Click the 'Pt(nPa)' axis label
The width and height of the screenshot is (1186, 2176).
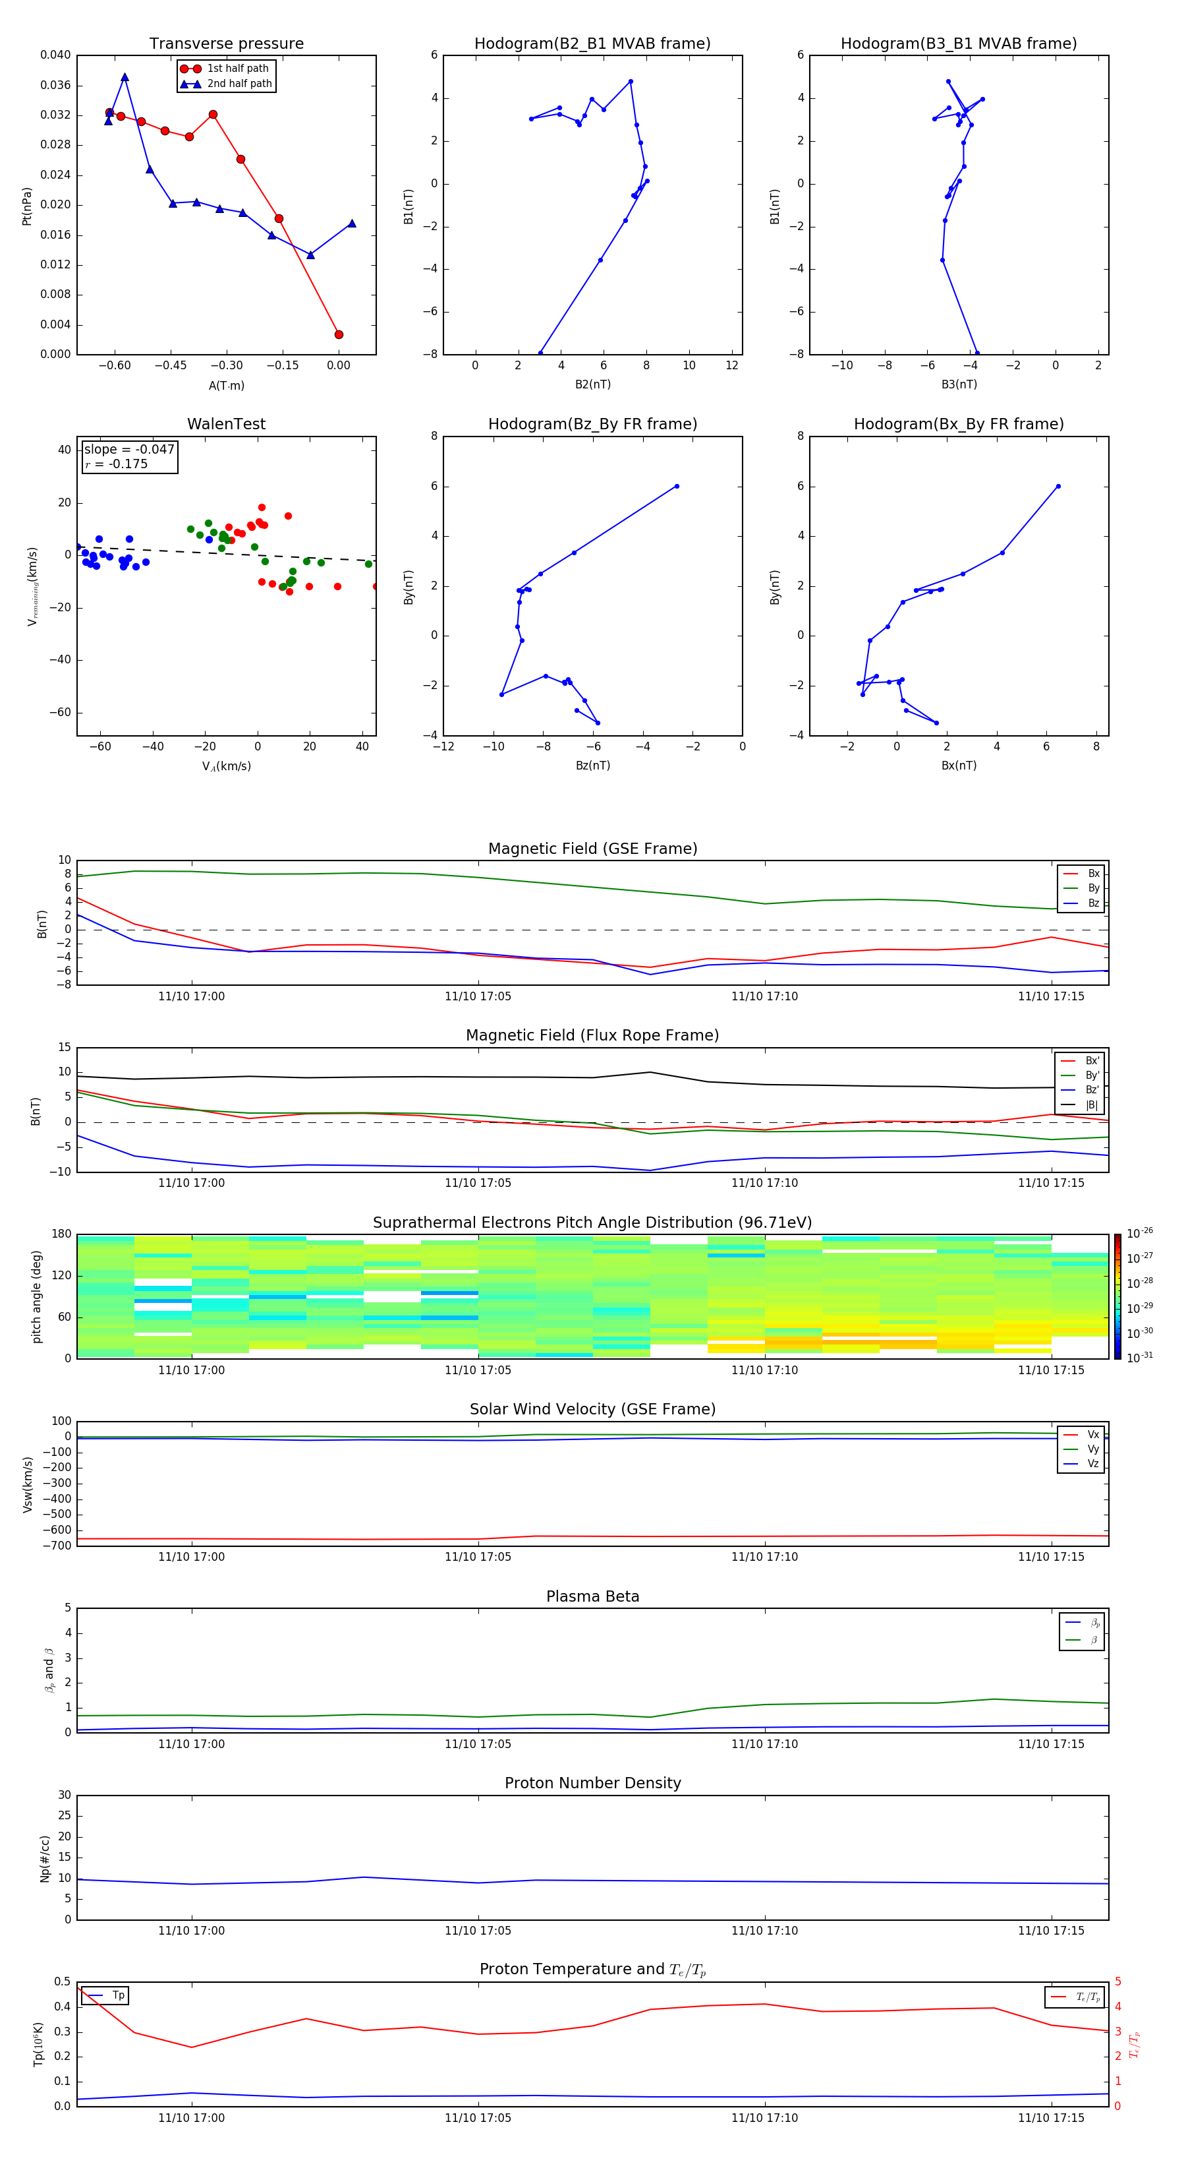pyautogui.click(x=27, y=206)
